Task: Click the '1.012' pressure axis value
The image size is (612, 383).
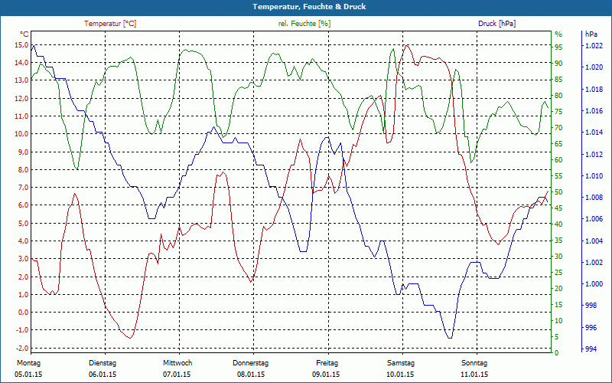Action: coord(594,154)
